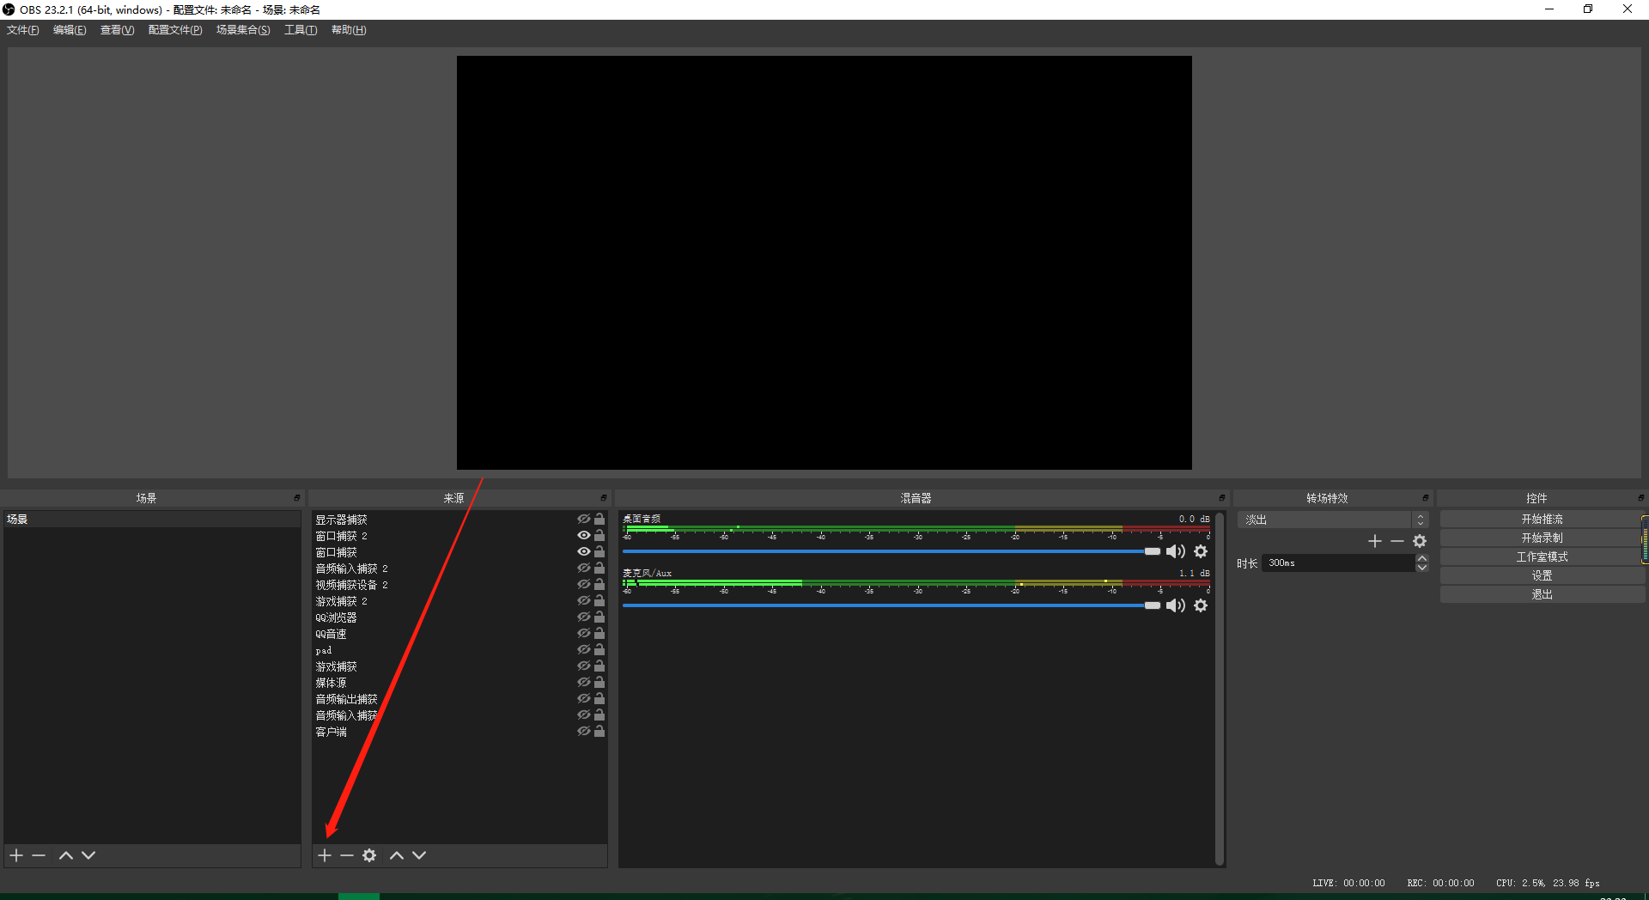The image size is (1649, 900).
Task: Add a new source with the plus icon
Action: 325,855
